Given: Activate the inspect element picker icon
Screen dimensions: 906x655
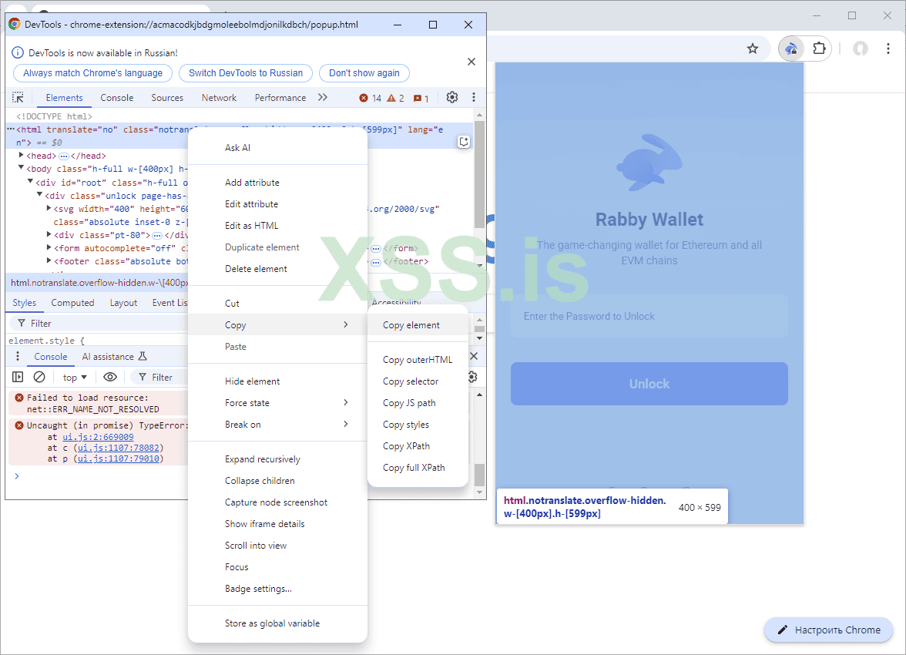Looking at the screenshot, I should [x=18, y=98].
